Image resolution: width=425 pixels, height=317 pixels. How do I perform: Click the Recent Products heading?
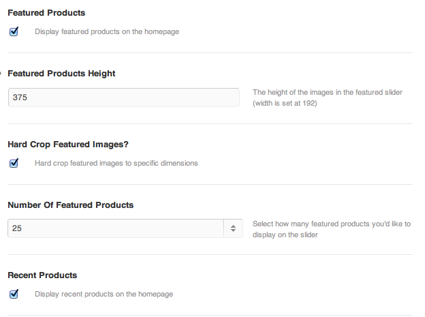[x=42, y=275]
